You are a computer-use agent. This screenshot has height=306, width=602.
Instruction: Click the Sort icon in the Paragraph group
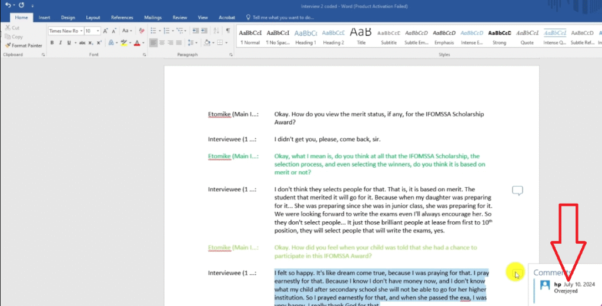tap(216, 31)
